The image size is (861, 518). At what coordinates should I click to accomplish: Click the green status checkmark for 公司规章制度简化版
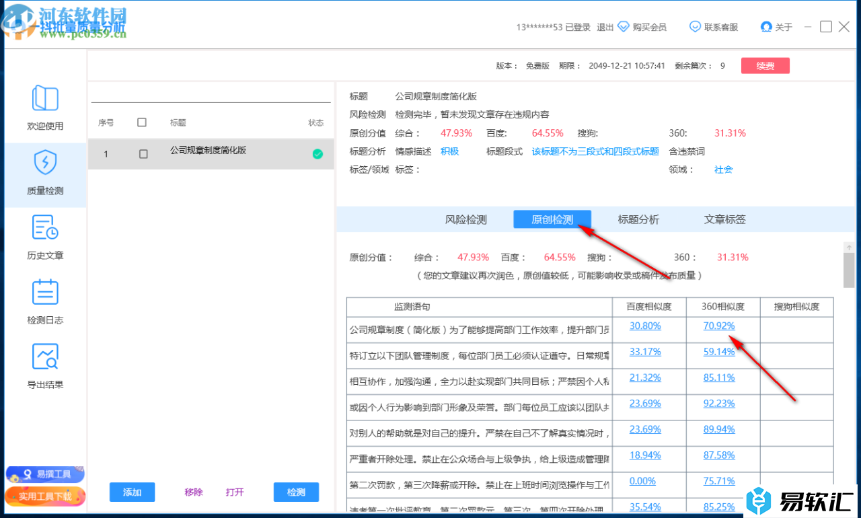[x=317, y=154]
